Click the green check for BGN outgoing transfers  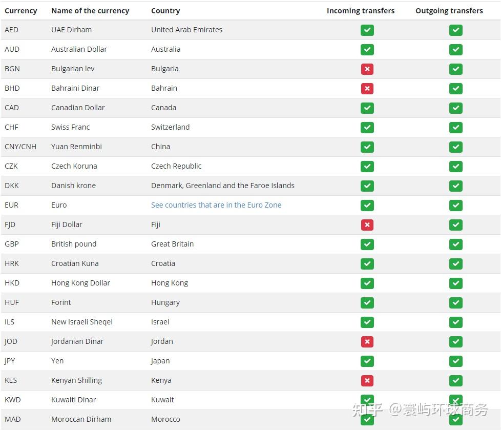coord(456,69)
